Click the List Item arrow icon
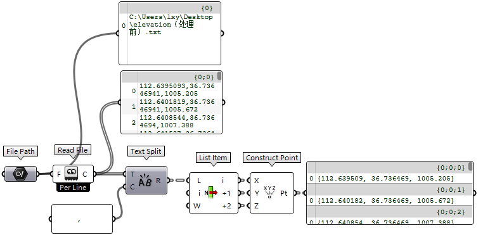The height and width of the screenshot is (235, 478). click(211, 193)
